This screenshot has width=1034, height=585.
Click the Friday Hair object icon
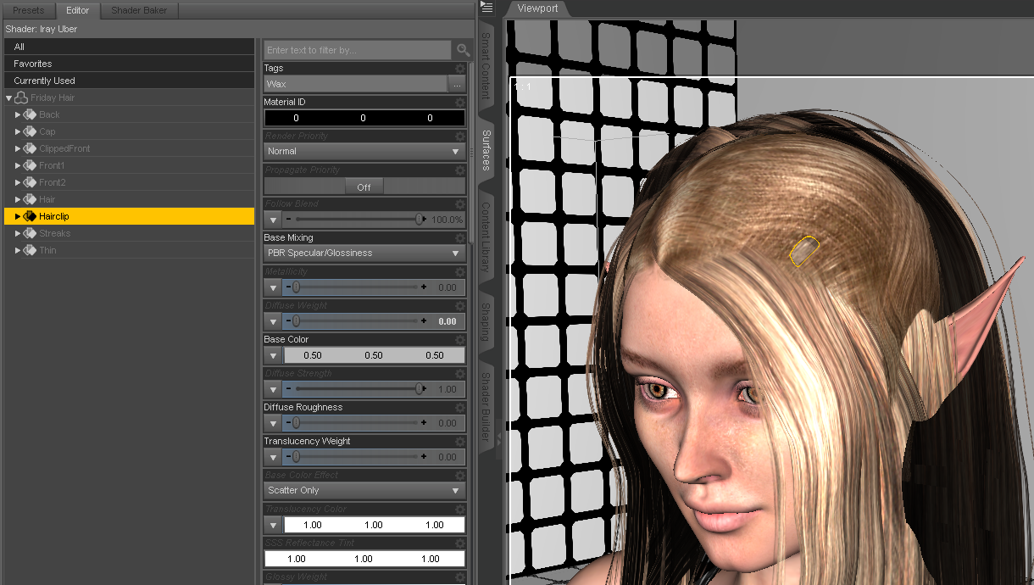[x=21, y=97]
